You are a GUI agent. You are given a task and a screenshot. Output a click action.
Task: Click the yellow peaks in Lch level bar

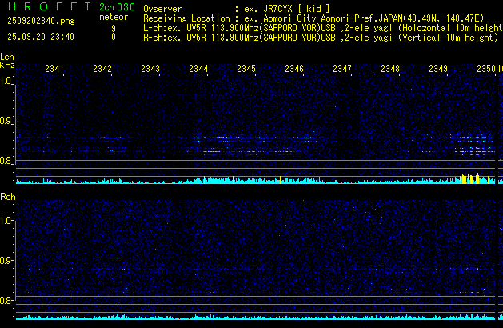click(x=470, y=178)
